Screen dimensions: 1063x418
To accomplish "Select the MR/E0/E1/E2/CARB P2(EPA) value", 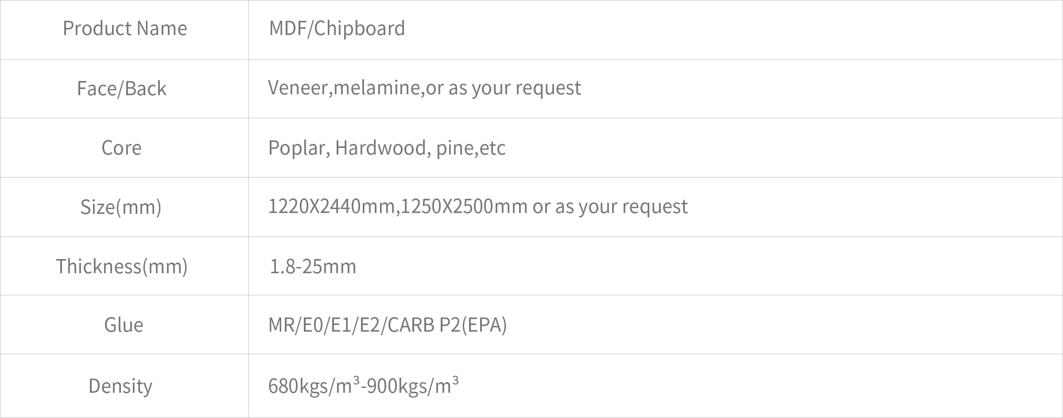I will [x=388, y=325].
